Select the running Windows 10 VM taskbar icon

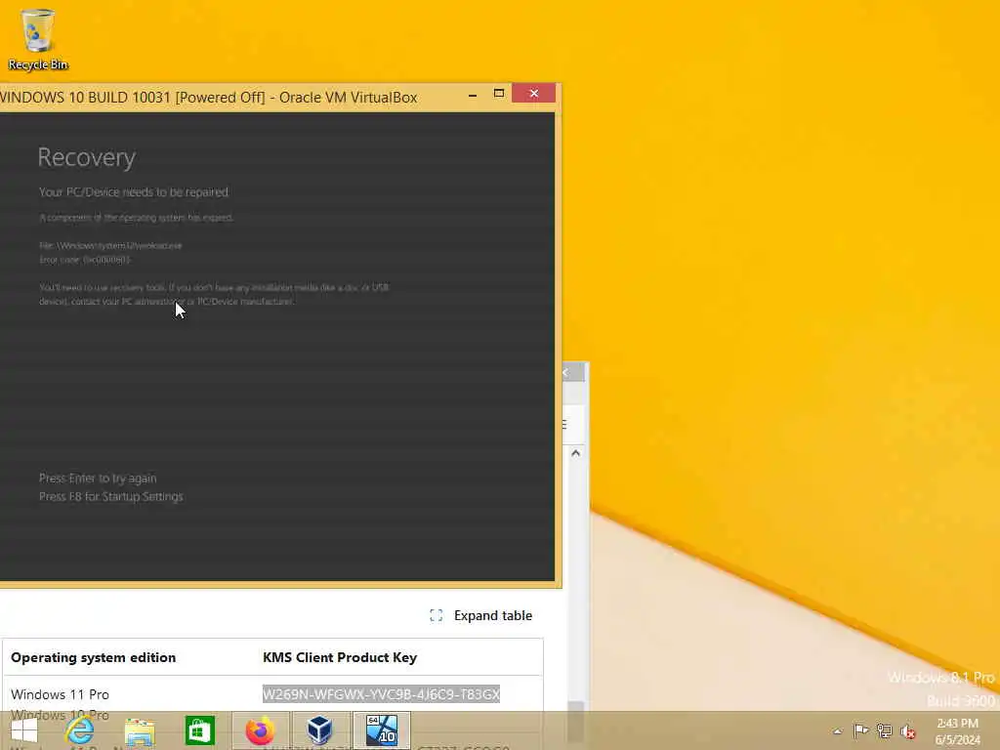click(x=382, y=730)
